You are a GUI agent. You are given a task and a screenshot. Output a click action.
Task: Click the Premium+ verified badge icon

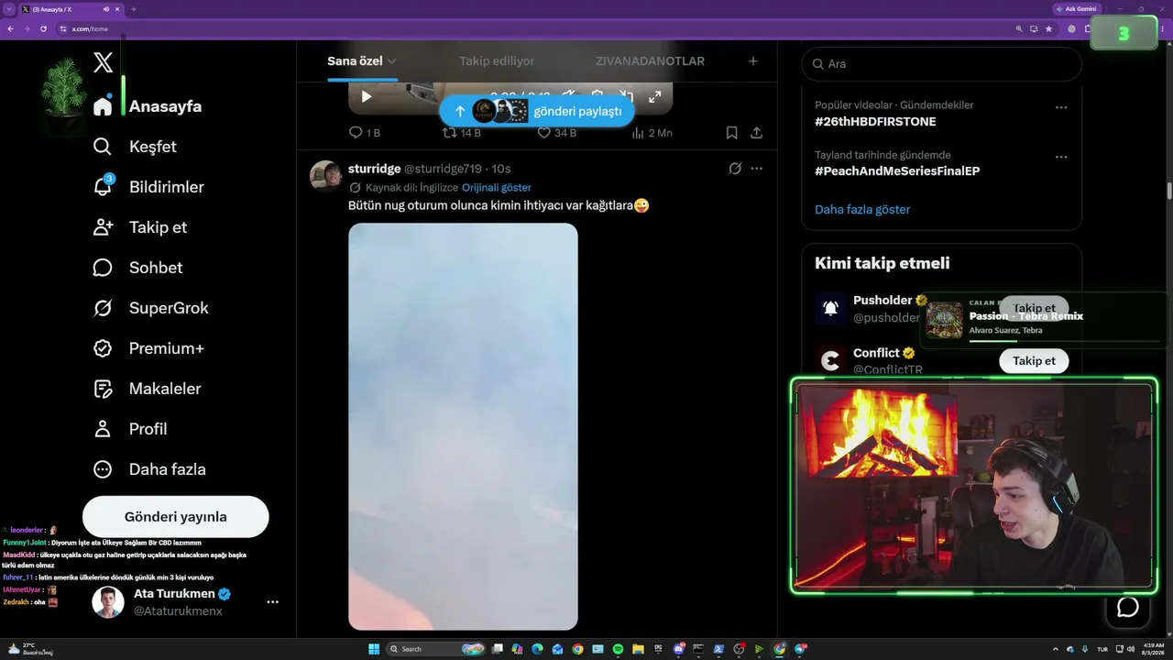pos(103,348)
